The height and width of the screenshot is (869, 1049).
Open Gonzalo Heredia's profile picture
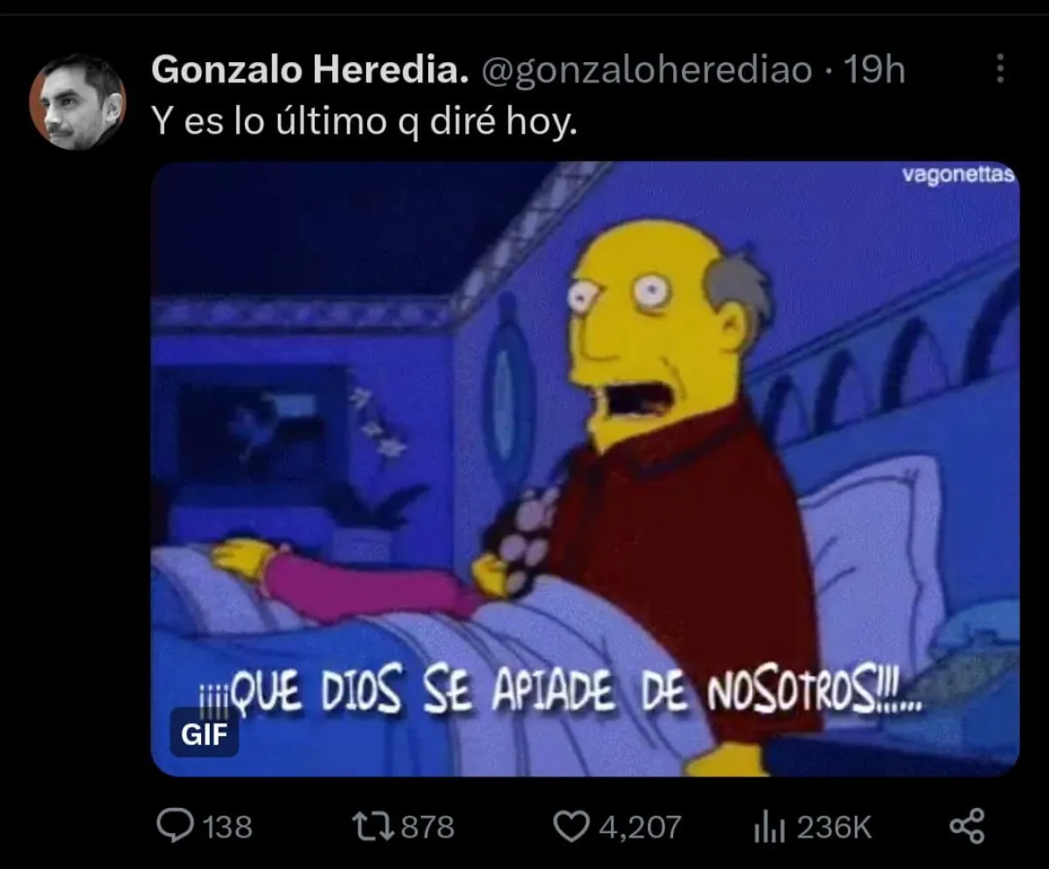tap(78, 102)
